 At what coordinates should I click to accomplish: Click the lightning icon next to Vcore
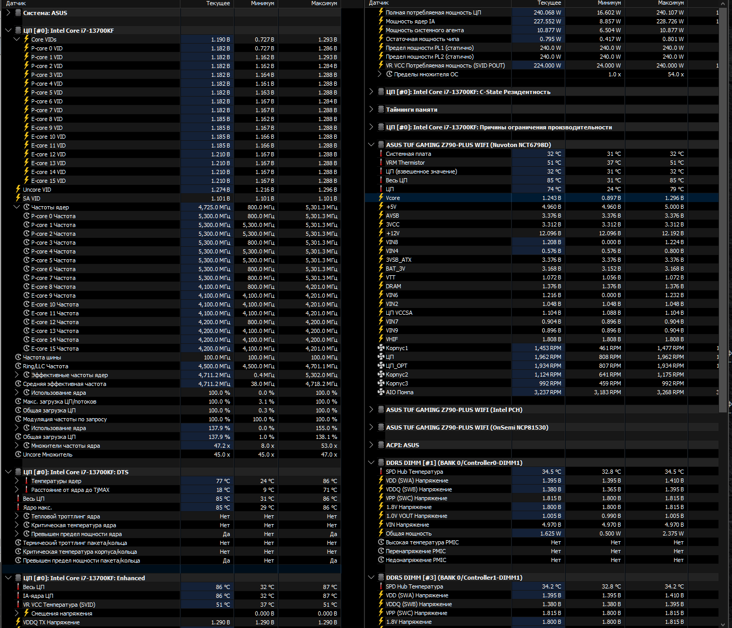point(381,197)
